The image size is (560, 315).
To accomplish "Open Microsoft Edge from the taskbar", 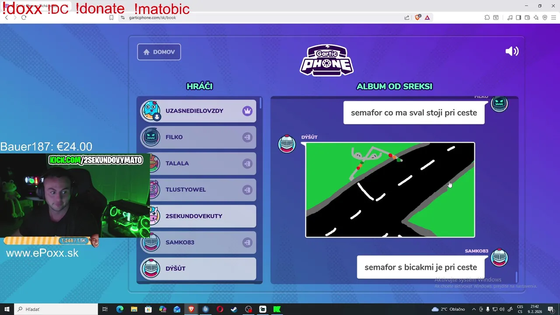I will point(119,309).
